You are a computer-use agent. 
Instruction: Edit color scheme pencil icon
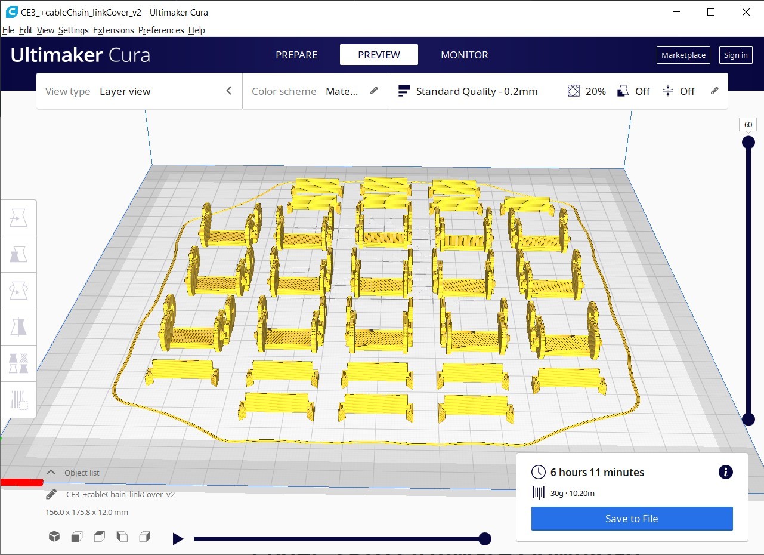pyautogui.click(x=374, y=91)
